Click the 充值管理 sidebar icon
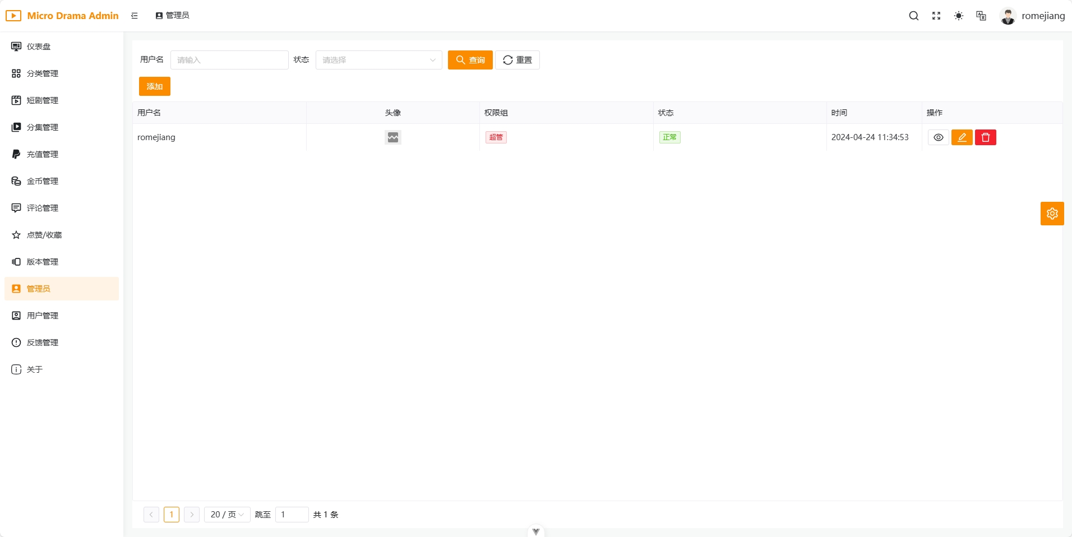 (16, 154)
